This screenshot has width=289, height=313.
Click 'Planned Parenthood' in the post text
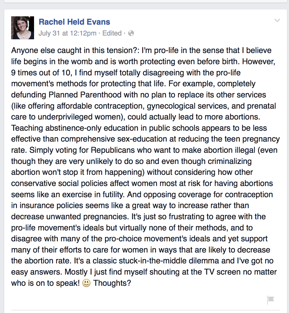tap(85, 95)
